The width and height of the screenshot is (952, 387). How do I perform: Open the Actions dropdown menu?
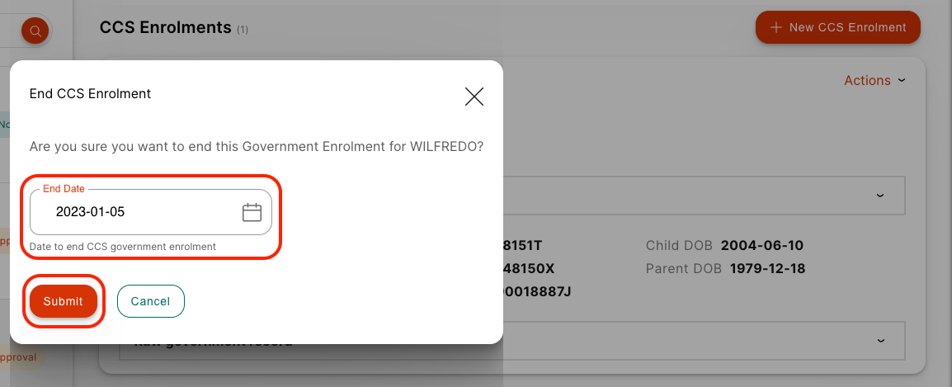point(874,80)
